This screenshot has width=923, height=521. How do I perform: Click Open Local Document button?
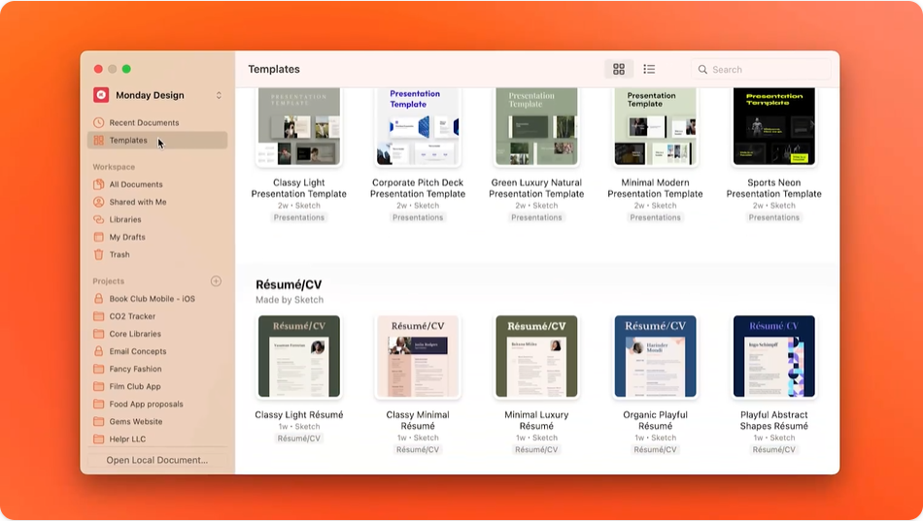(157, 461)
